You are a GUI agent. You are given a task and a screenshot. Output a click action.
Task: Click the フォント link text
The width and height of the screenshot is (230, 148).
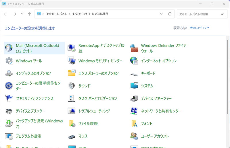[x=147, y=124]
